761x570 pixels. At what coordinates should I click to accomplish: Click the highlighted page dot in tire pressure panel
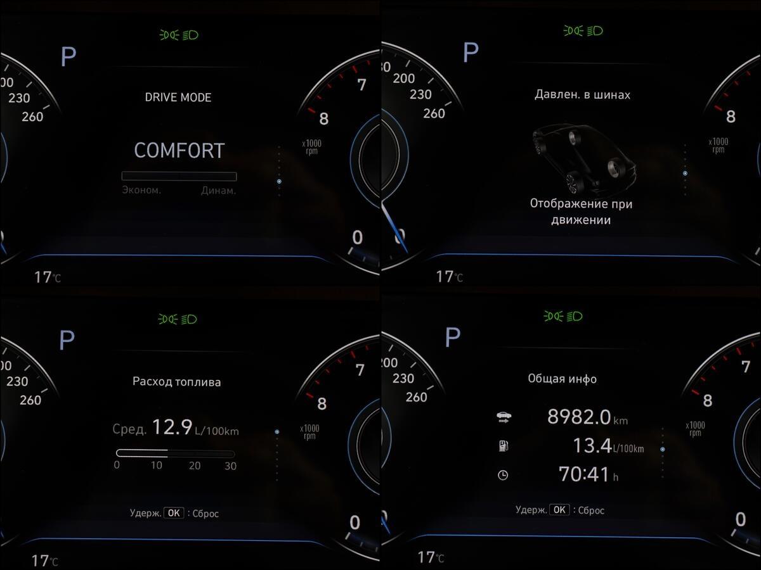point(685,172)
